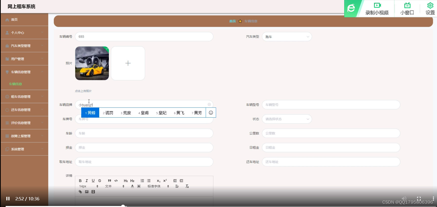The image size is (437, 207).
Task: Click the uploaded yellow car photo
Action: 92,63
